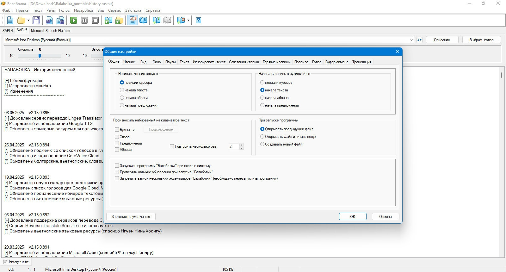Select 'Создавать новый файл' option

(x=281, y=144)
